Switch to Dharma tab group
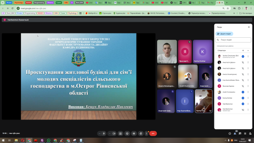 (x=50, y=3)
